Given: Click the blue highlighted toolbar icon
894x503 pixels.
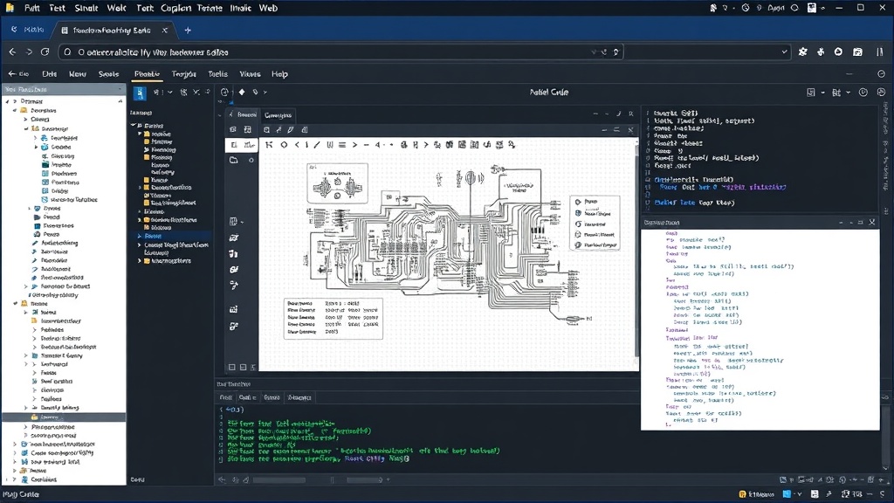Looking at the screenshot, I should 140,93.
